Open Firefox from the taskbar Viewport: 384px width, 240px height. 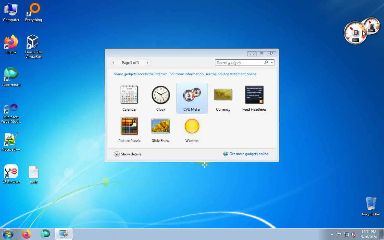click(x=26, y=234)
